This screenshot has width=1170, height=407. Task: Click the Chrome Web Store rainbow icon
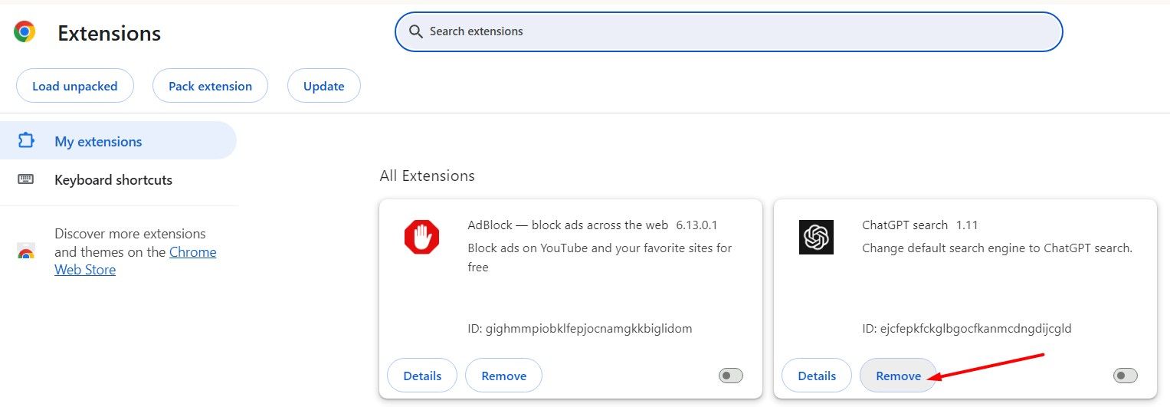[x=26, y=252]
